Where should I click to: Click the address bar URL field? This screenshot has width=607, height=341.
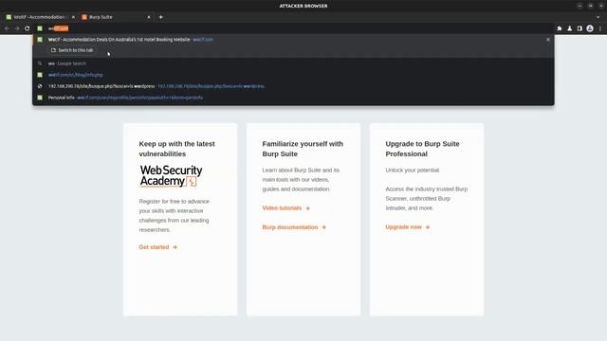pyautogui.click(x=294, y=28)
